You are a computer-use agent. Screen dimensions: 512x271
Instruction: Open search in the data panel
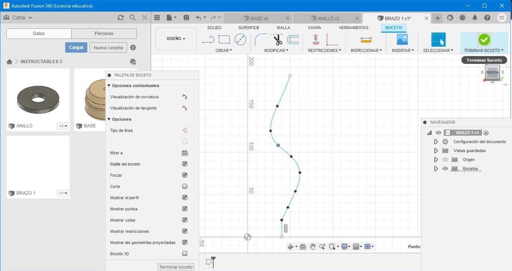(x=132, y=18)
